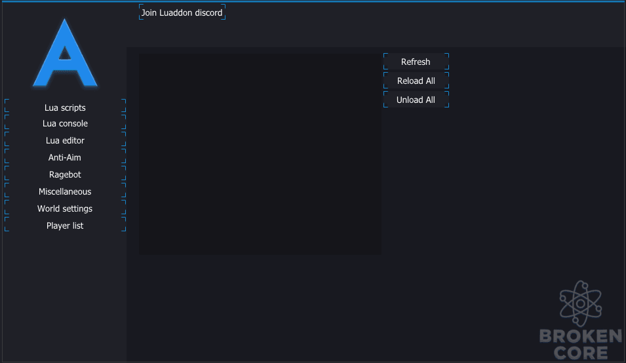Click the Reload All button
Image resolution: width=626 pixels, height=363 pixels.
(x=416, y=81)
